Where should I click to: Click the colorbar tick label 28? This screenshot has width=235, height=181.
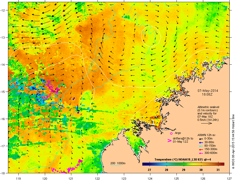166,170
